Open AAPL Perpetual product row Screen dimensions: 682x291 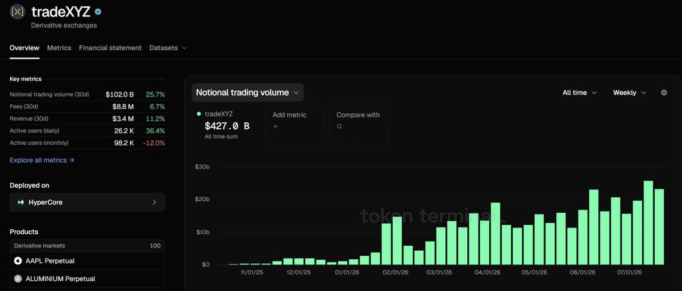coord(87,261)
